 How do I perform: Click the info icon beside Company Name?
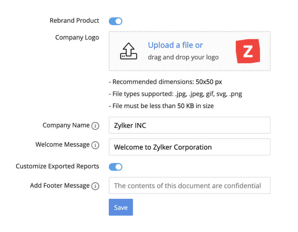(95, 126)
